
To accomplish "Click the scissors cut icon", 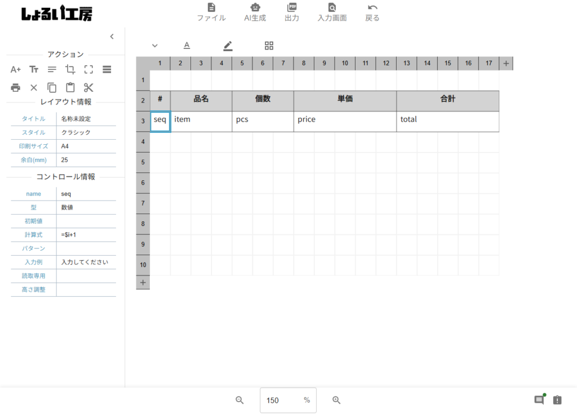I will point(88,87).
